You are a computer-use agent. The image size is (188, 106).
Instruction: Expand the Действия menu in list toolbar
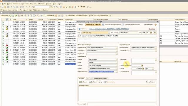4,16
